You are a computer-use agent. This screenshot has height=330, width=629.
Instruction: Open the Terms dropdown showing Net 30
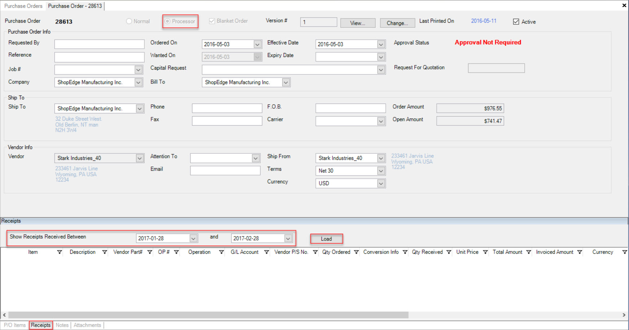[381, 171]
